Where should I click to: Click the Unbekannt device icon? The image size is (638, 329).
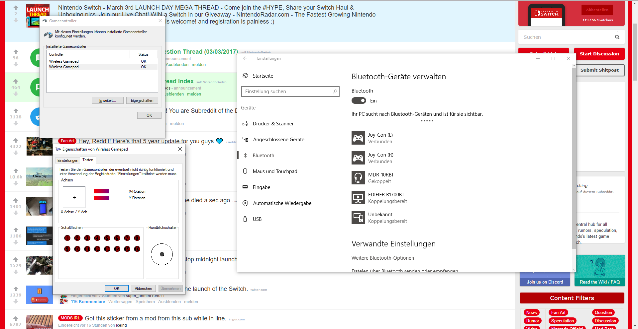[358, 218]
